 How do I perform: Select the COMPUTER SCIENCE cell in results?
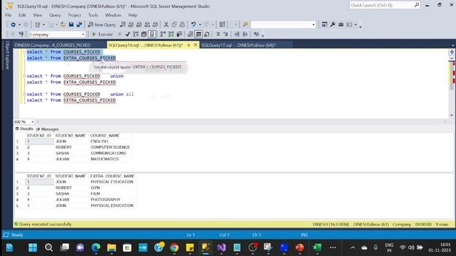tap(110, 147)
